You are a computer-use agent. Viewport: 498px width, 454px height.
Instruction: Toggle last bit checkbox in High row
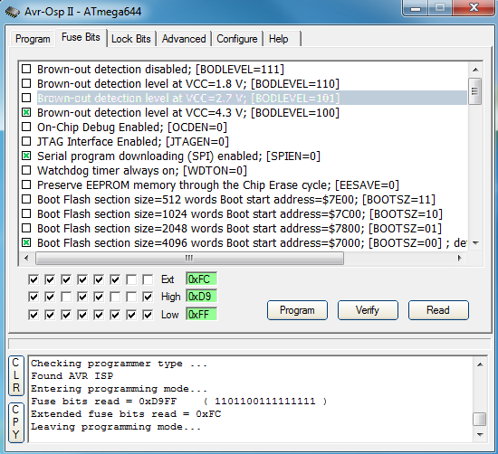(x=148, y=298)
